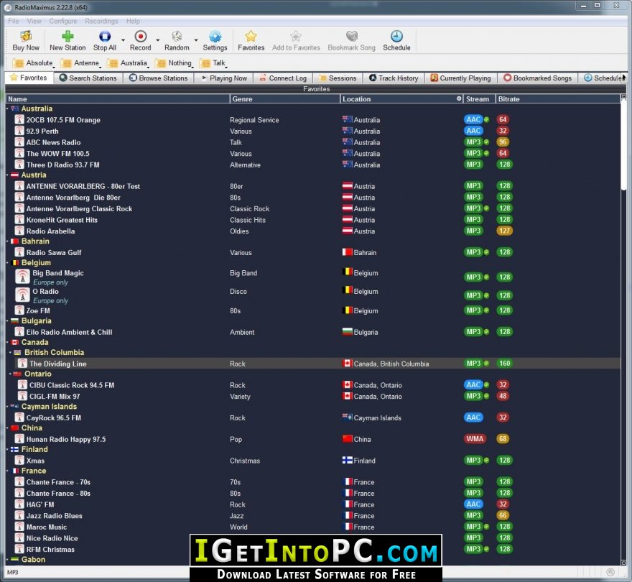Play a Random station using the dice icon
The height and width of the screenshot is (582, 632).
(177, 41)
